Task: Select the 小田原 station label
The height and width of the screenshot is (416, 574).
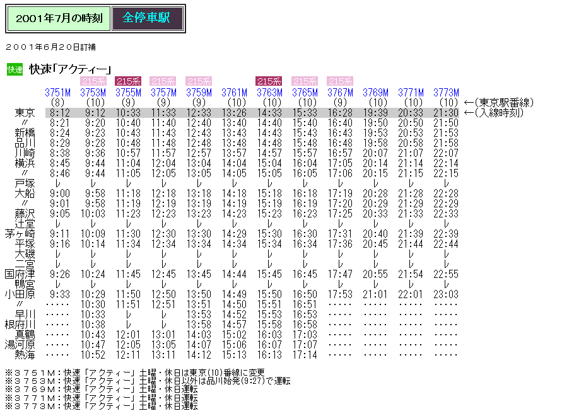Action: pos(20,294)
